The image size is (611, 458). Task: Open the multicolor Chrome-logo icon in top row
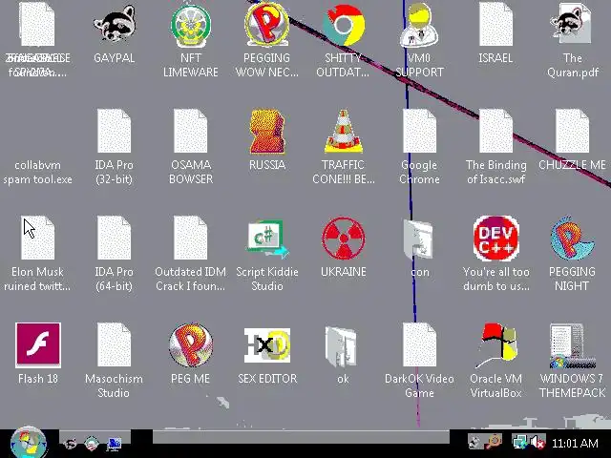(344, 25)
